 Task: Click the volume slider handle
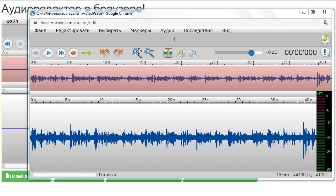coord(251,52)
